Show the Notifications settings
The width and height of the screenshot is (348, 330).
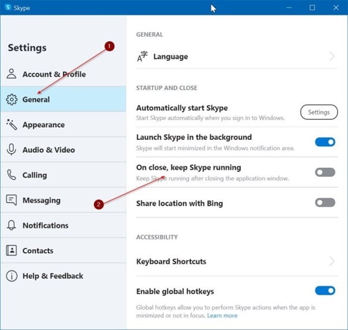tap(63, 225)
